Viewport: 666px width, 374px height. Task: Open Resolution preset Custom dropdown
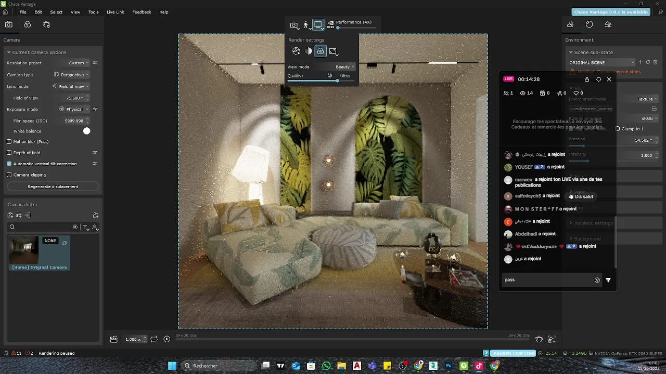pos(79,63)
